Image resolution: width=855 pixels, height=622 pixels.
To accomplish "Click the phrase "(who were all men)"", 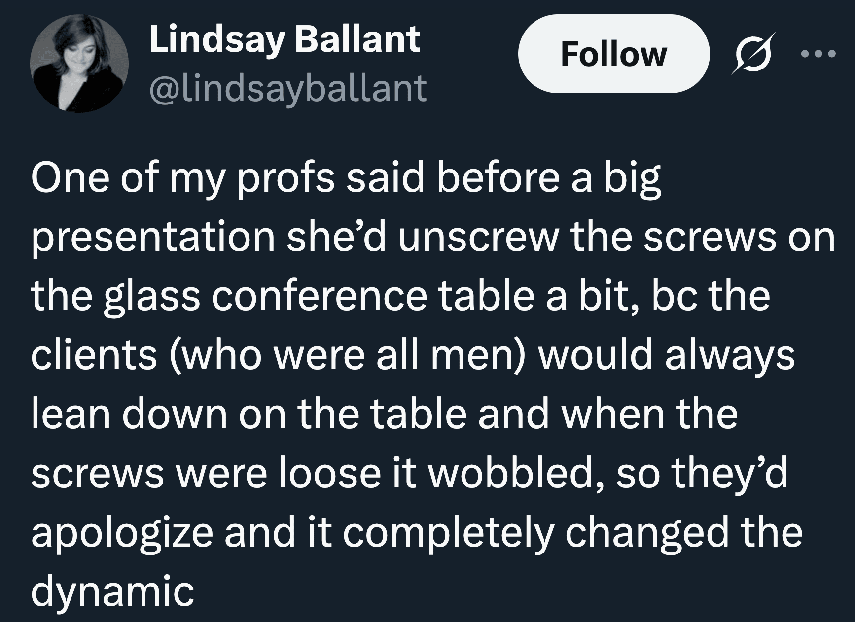I will (349, 355).
